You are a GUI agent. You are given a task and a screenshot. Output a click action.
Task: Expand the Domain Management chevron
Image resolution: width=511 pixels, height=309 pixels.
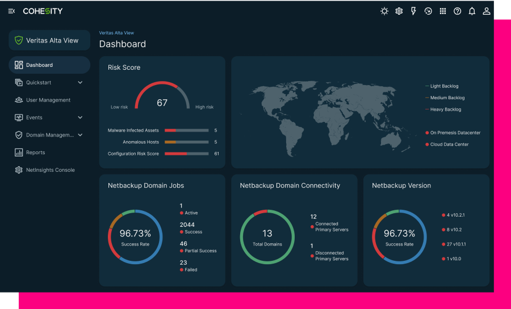pos(80,136)
